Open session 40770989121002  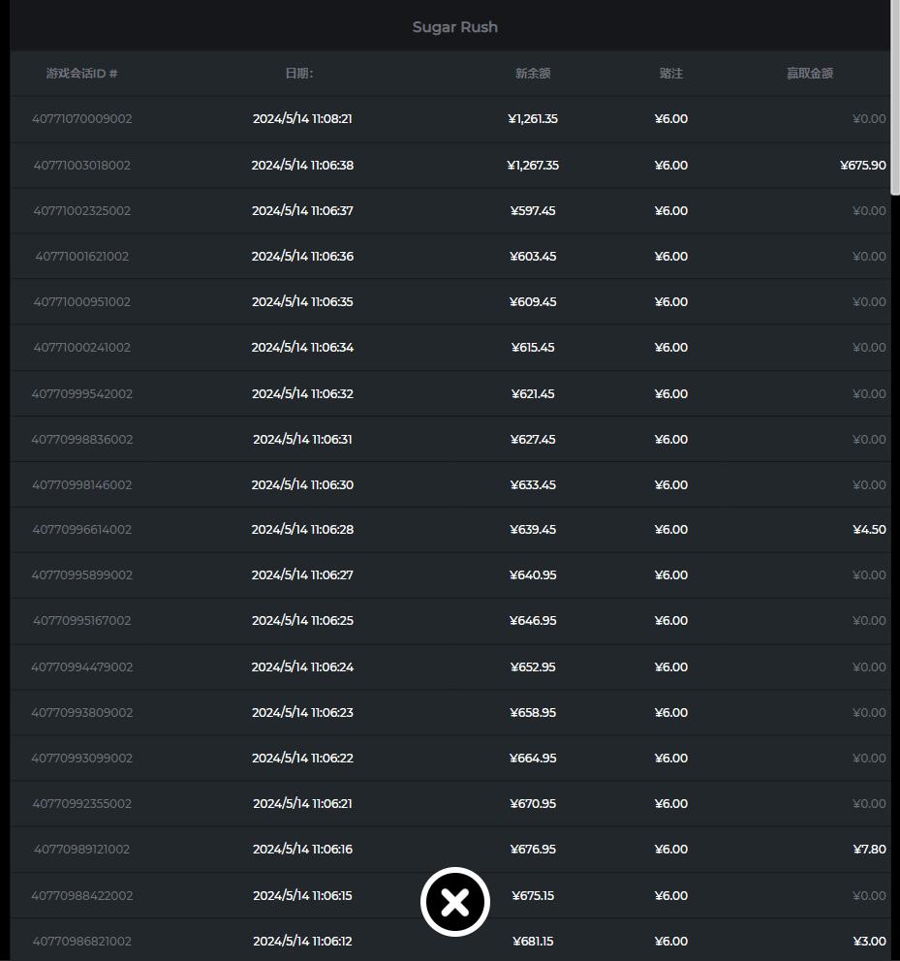82,850
